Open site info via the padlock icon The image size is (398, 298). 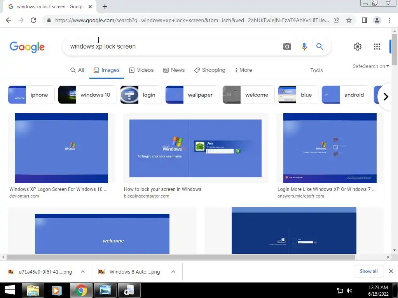pyautogui.click(x=49, y=20)
